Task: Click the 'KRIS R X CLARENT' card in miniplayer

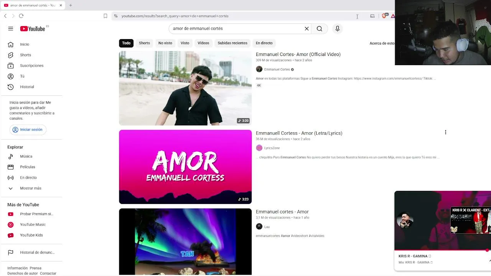Action: click(x=471, y=220)
